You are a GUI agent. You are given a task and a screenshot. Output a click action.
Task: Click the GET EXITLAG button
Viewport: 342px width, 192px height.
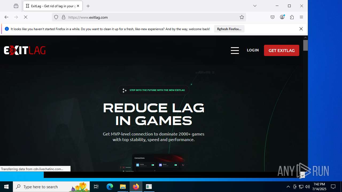282,50
